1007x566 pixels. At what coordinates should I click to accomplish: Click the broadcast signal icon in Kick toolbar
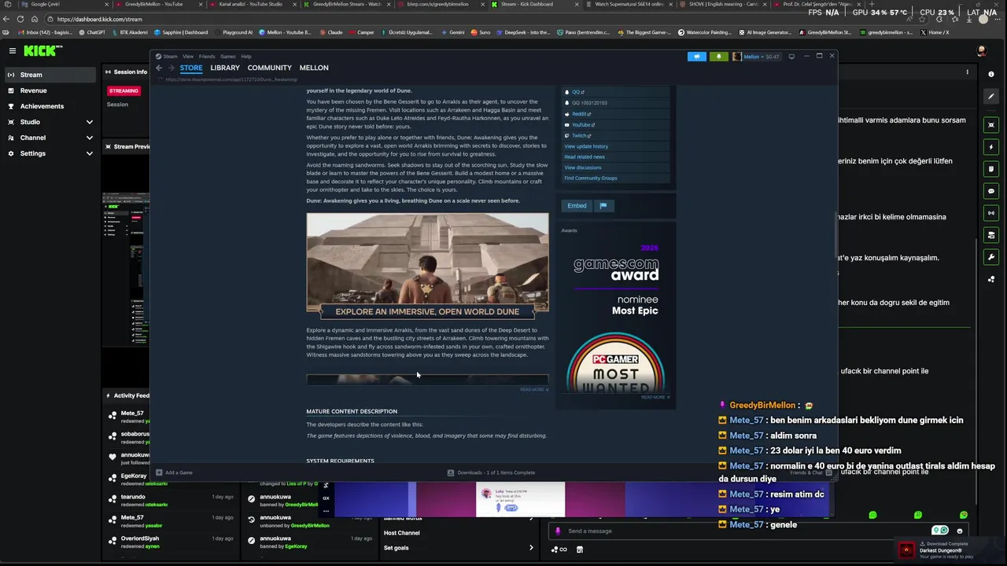(991, 213)
